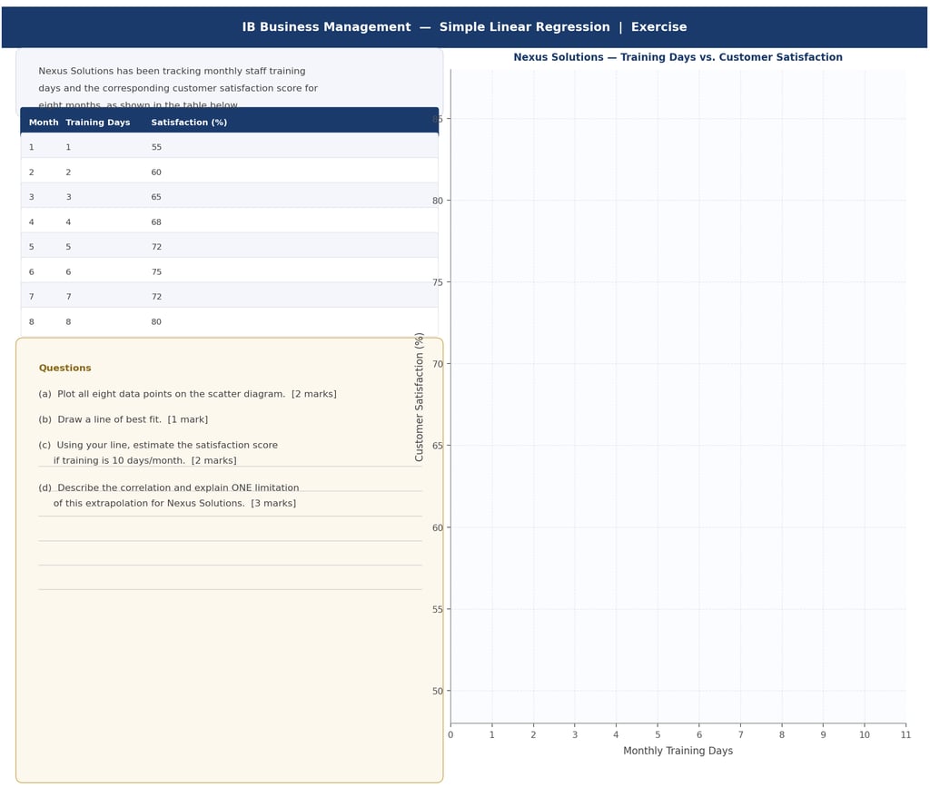
Task: Click the y-axis tick label 50
Action: 438,691
